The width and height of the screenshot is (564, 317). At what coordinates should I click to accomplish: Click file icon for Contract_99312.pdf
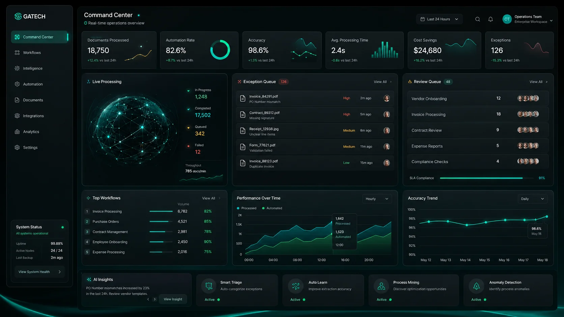tap(243, 115)
